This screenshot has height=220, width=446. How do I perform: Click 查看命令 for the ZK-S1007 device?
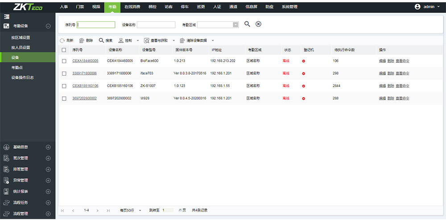click(x=402, y=86)
